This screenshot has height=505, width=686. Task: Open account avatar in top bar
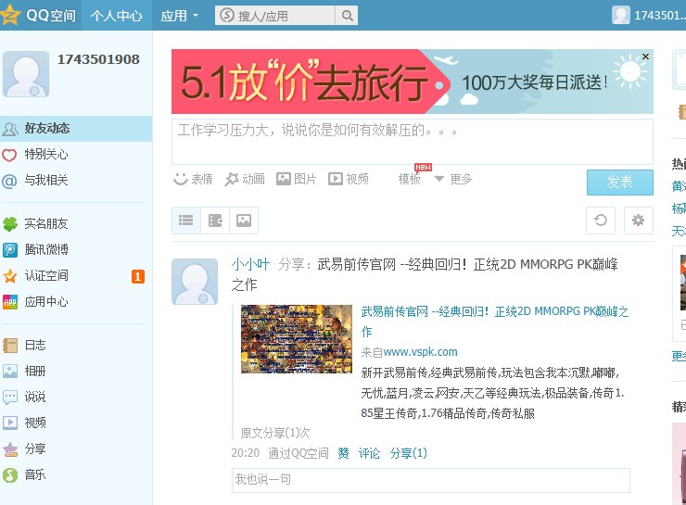point(621,16)
